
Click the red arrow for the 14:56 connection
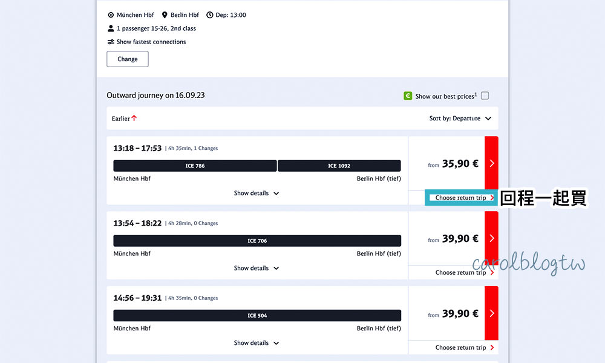(491, 313)
